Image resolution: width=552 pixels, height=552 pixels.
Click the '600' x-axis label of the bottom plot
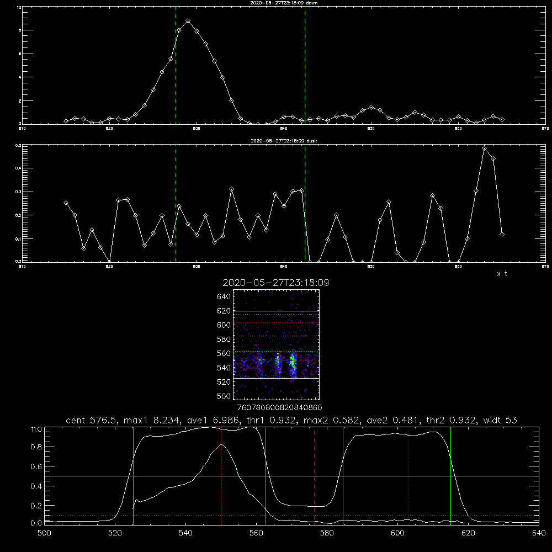click(397, 533)
